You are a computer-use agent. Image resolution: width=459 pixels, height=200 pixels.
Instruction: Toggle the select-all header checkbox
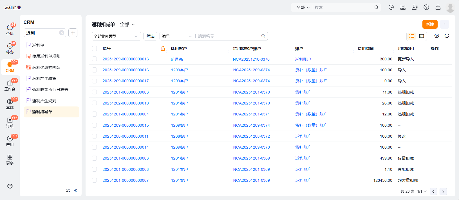94,49
